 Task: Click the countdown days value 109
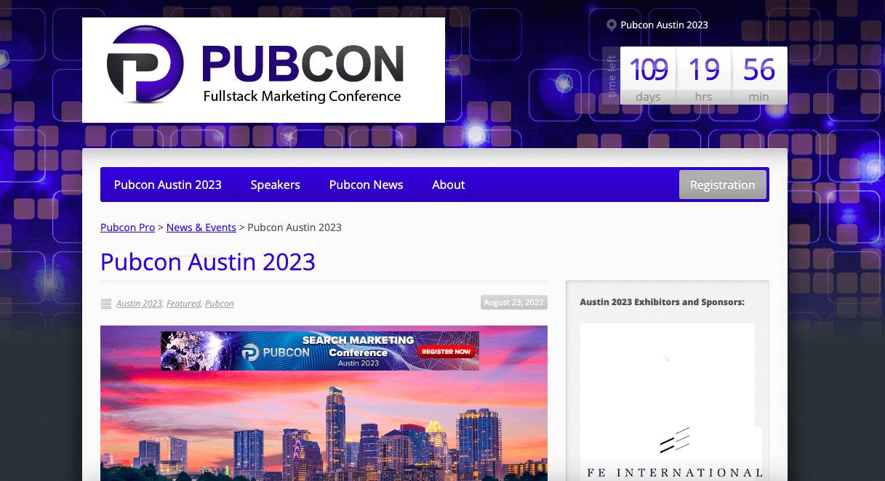(648, 70)
